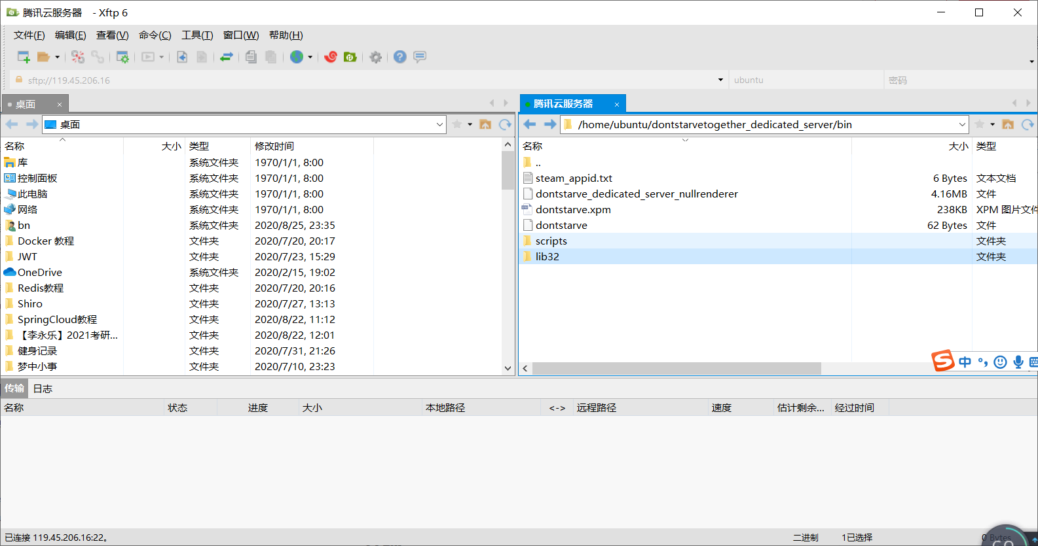Launch Xshell via red swirl icon
This screenshot has width=1038, height=546.
pos(331,57)
